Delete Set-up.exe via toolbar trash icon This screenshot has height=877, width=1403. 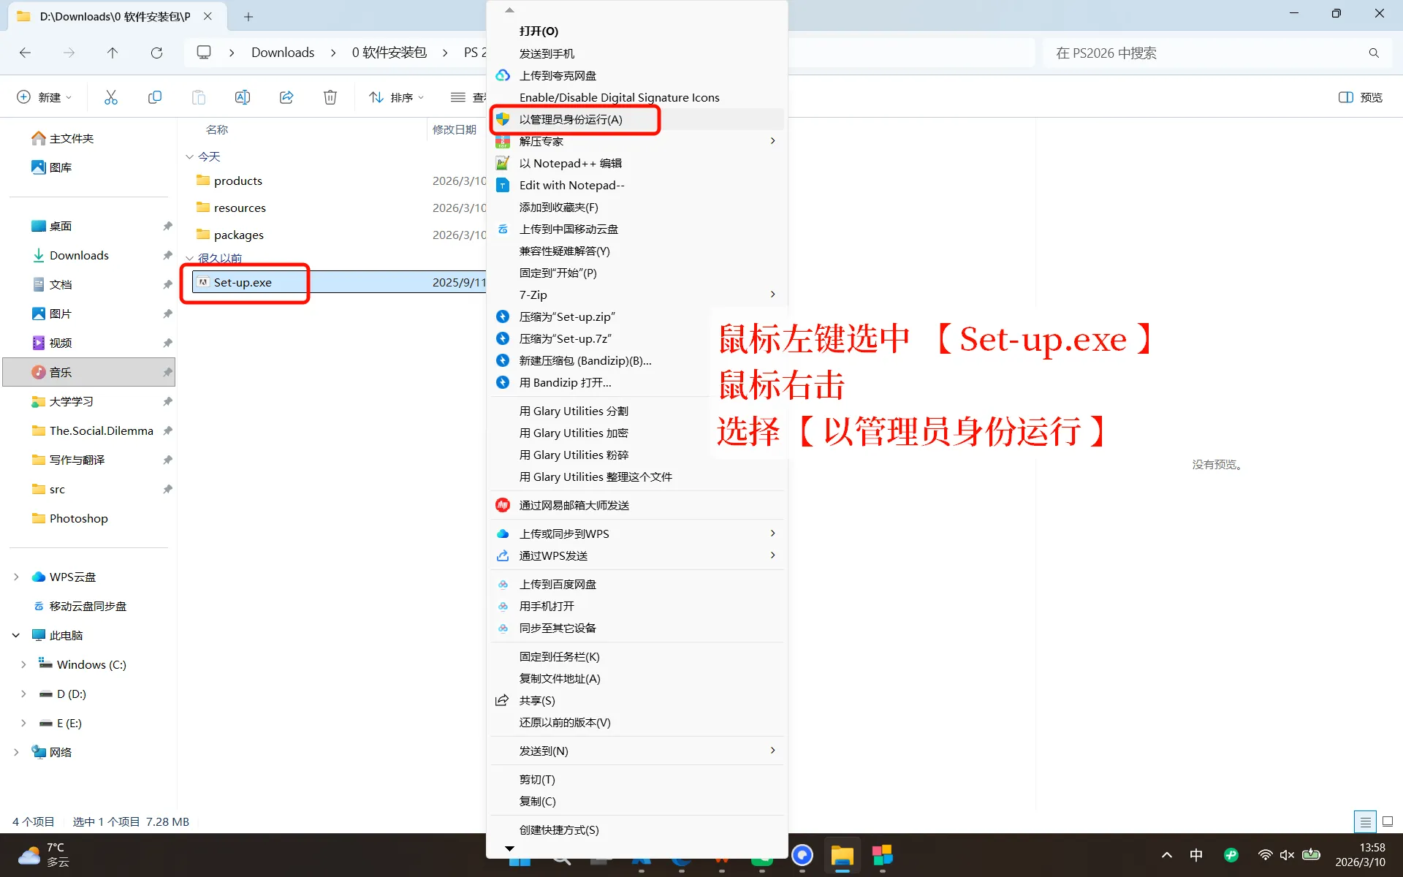[330, 96]
